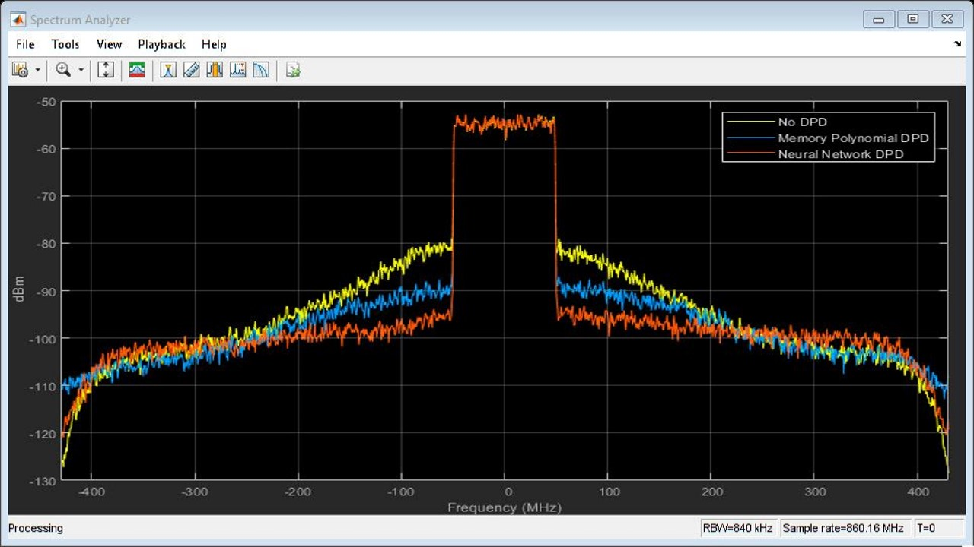Viewport: 974px width, 547px height.
Task: Enable the Peak Finder measurement icon
Action: click(x=169, y=71)
